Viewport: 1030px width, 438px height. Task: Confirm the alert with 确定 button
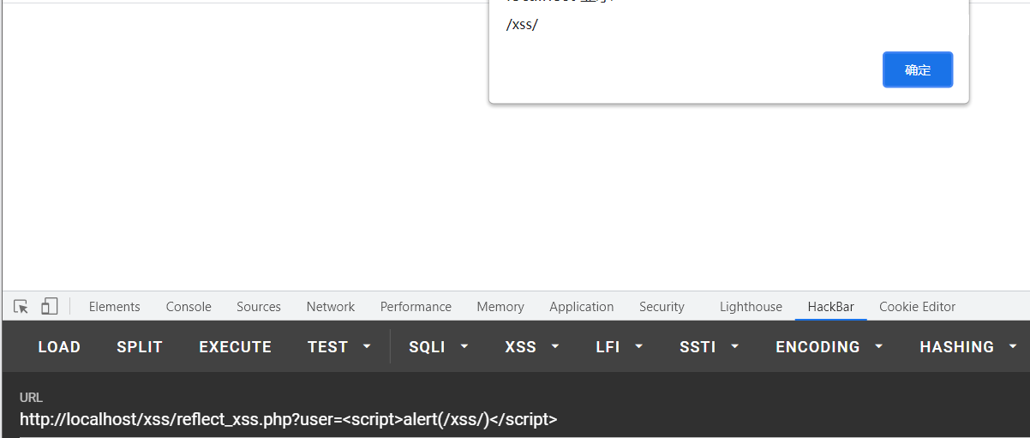pos(918,69)
